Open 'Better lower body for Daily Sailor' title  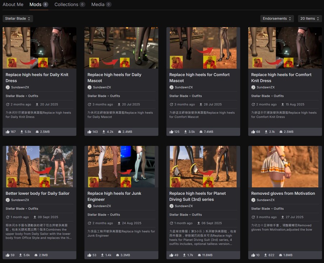[x=37, y=193]
